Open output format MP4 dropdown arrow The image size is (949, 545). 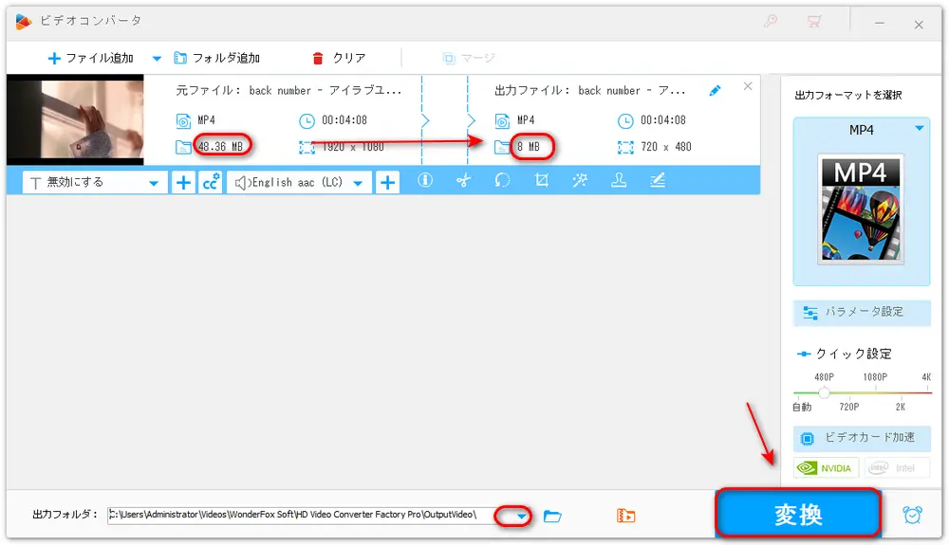920,128
